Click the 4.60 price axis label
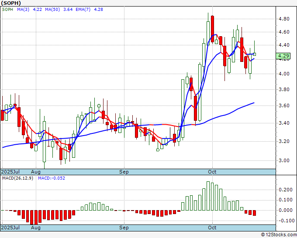This screenshot has width=297, height=238. [x=284, y=32]
